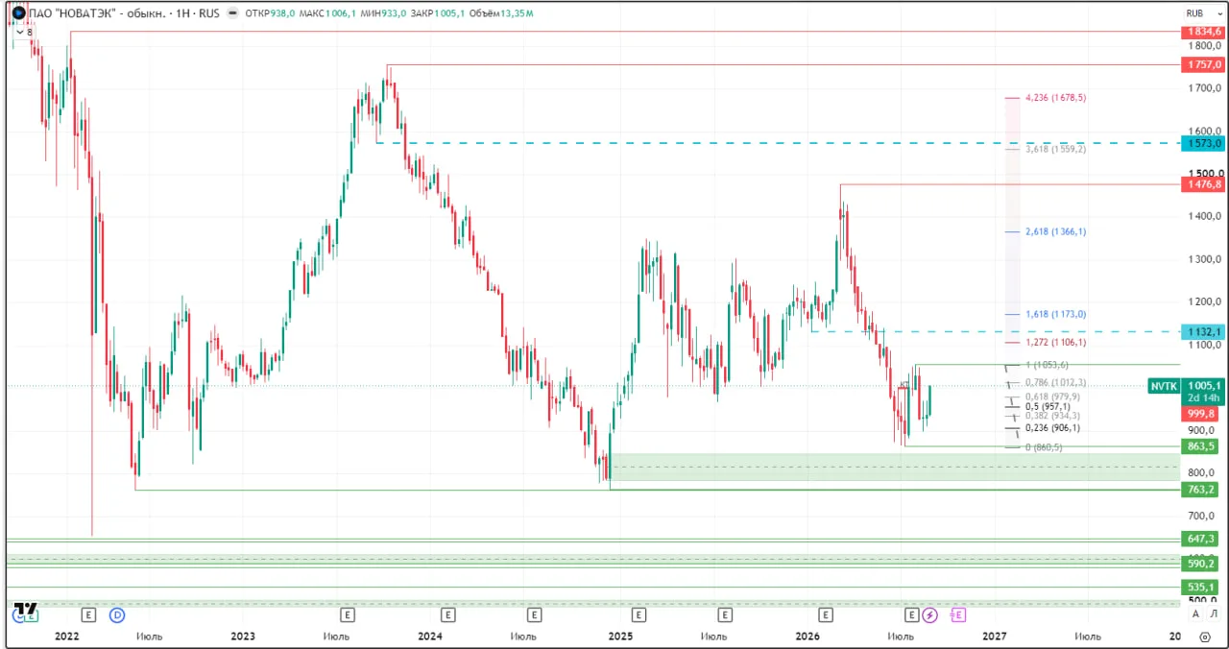Click the 1132,1 cyan price label
This screenshot has width=1229, height=649.
[1202, 332]
